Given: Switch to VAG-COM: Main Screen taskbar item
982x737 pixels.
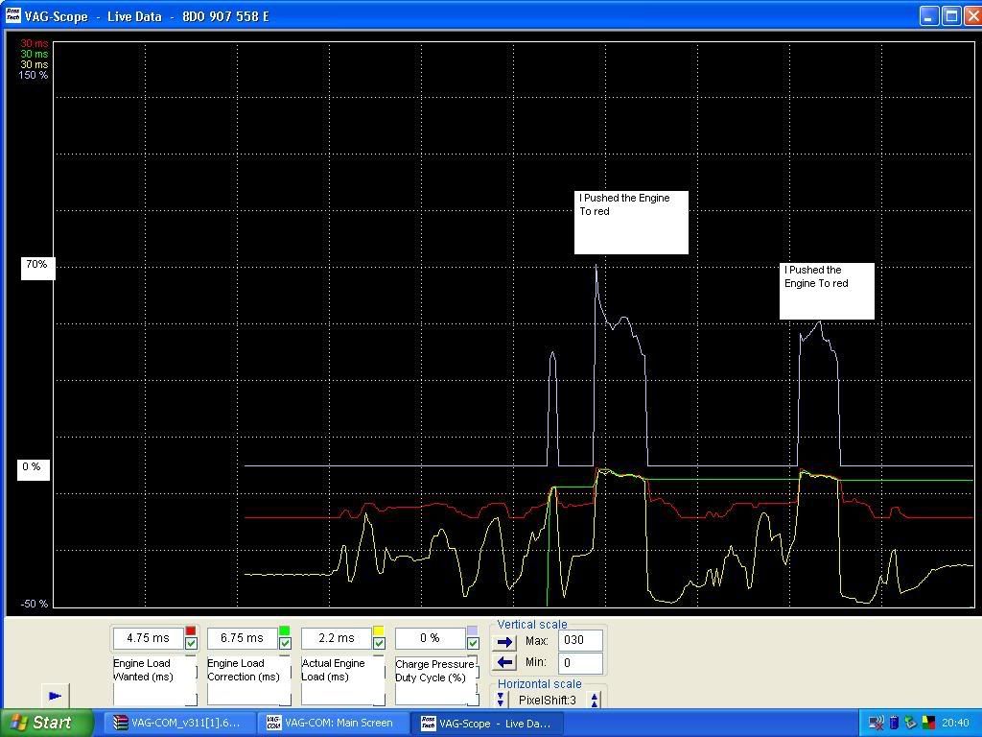Looking at the screenshot, I should (x=330, y=723).
